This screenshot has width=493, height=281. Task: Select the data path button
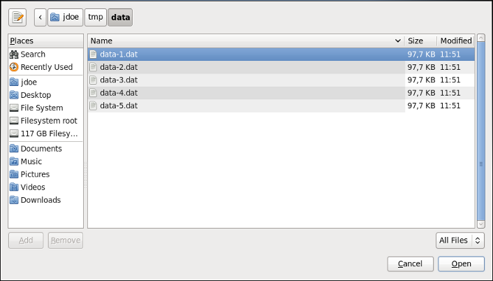[120, 17]
